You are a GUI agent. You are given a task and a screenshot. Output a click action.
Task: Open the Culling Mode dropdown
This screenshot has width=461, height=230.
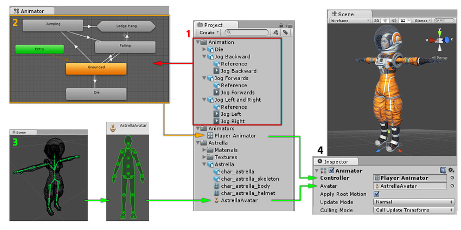pyautogui.click(x=414, y=210)
